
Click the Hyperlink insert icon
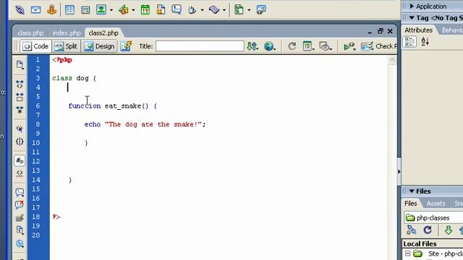20,9
